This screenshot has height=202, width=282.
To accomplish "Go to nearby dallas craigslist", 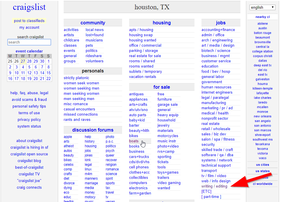I will click(x=263, y=61).
